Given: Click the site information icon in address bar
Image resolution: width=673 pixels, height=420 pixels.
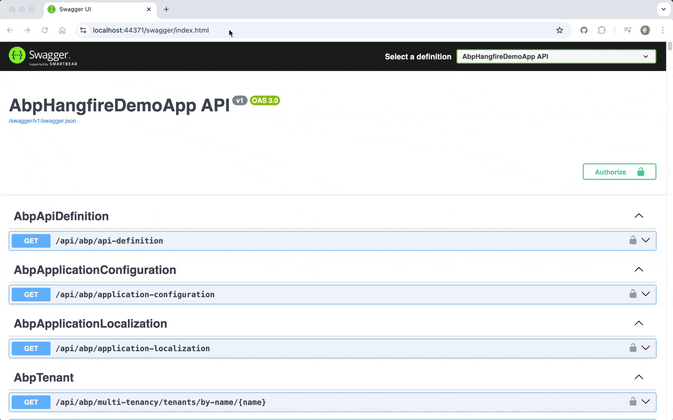Looking at the screenshot, I should point(83,30).
